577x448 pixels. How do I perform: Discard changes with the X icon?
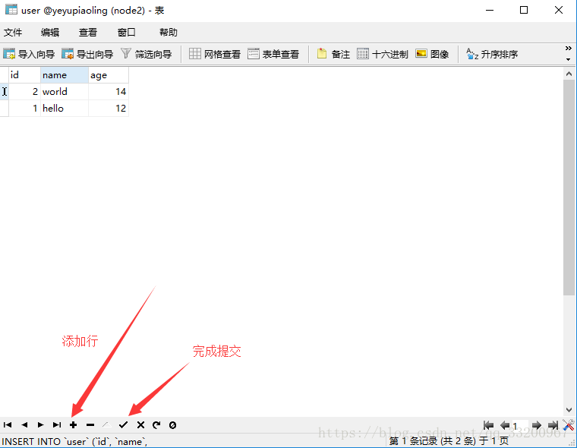140,425
